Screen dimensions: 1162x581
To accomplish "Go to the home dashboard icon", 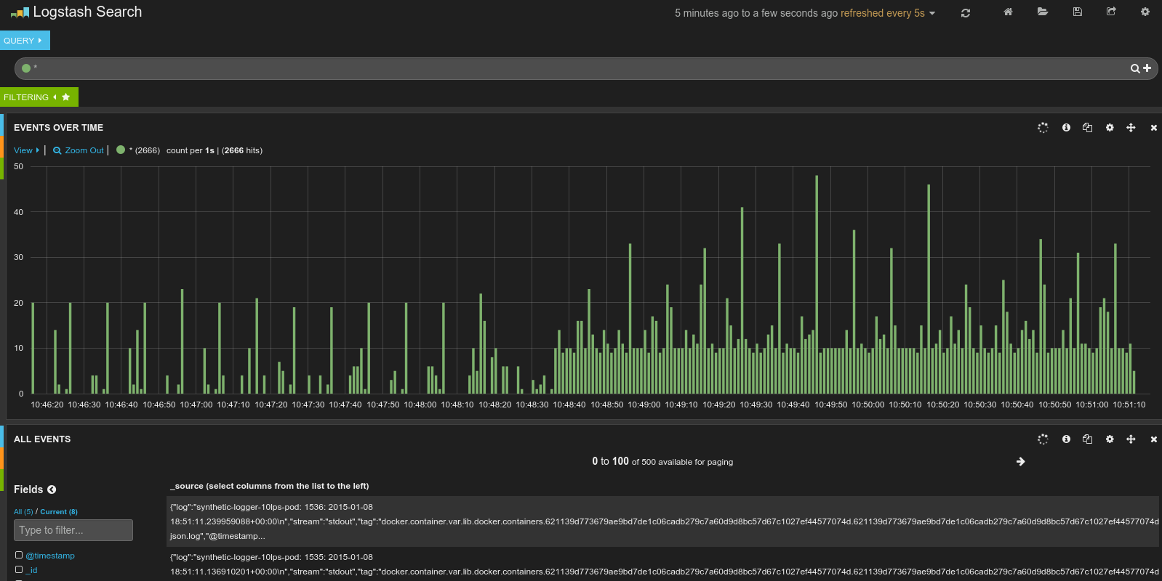I will pyautogui.click(x=1008, y=12).
